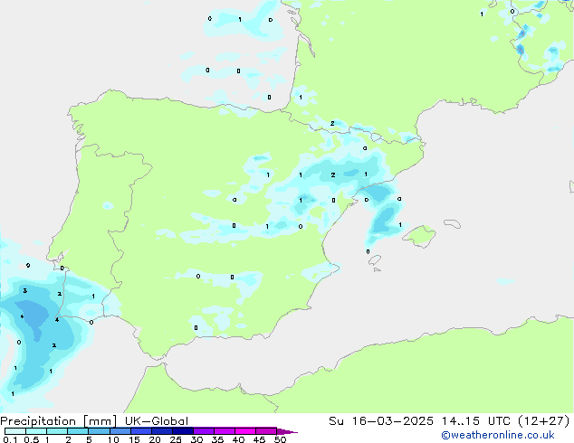
Task: Select the 35–40 mm legend color swatch
Action: (225, 431)
